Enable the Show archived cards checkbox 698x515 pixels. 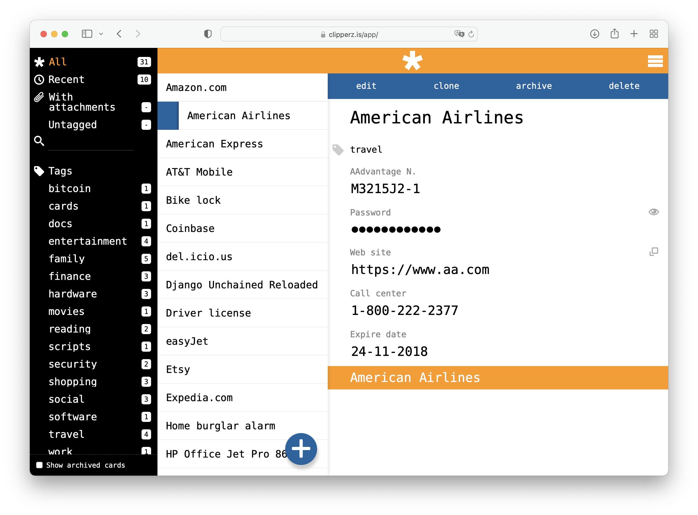pyautogui.click(x=39, y=465)
